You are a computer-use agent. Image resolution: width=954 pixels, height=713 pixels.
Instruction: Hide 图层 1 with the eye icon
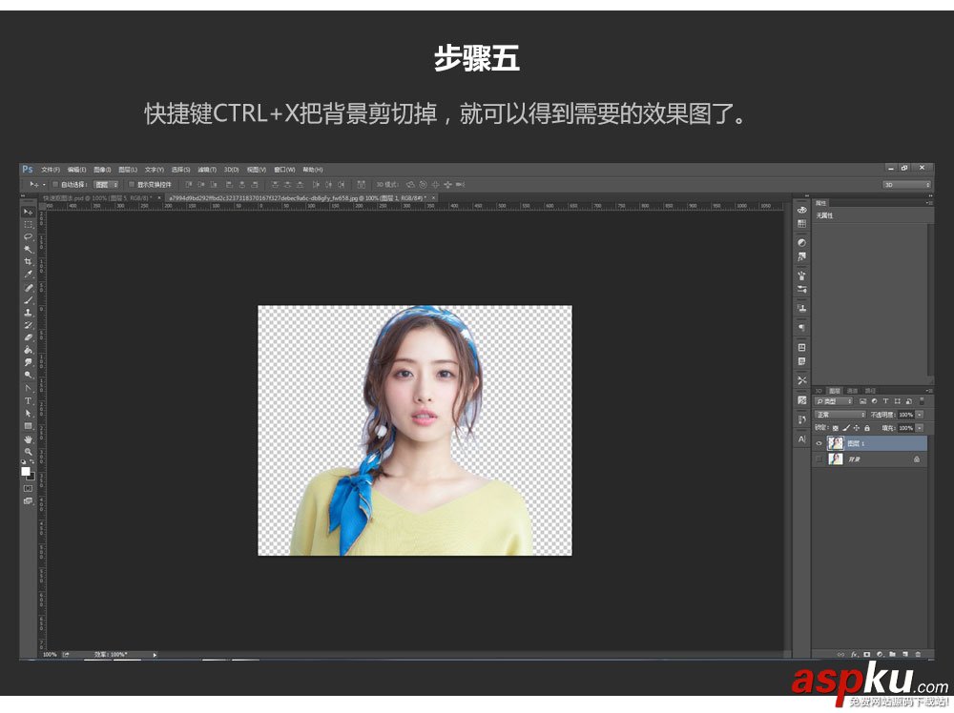coord(819,444)
